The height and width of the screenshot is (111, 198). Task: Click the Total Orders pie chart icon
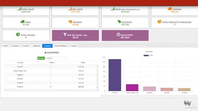click(18, 34)
